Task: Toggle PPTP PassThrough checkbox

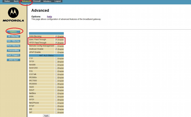Action: click(56, 43)
